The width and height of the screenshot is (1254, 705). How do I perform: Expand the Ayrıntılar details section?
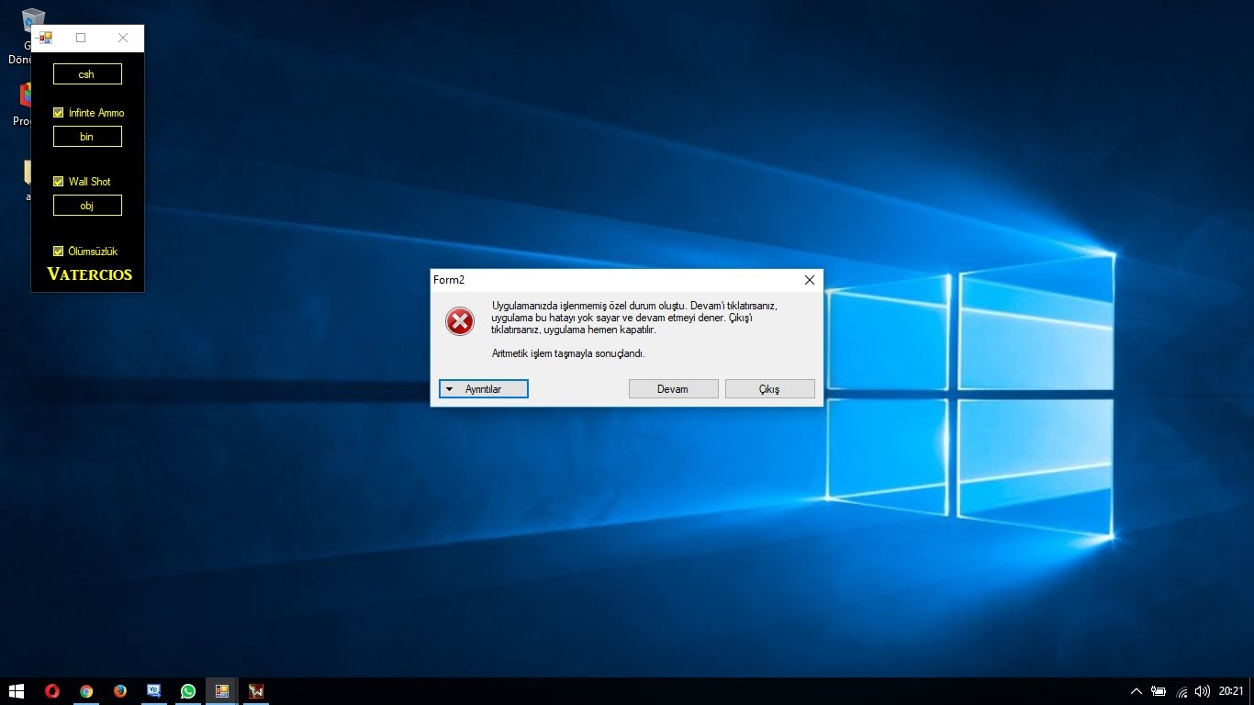coord(484,389)
